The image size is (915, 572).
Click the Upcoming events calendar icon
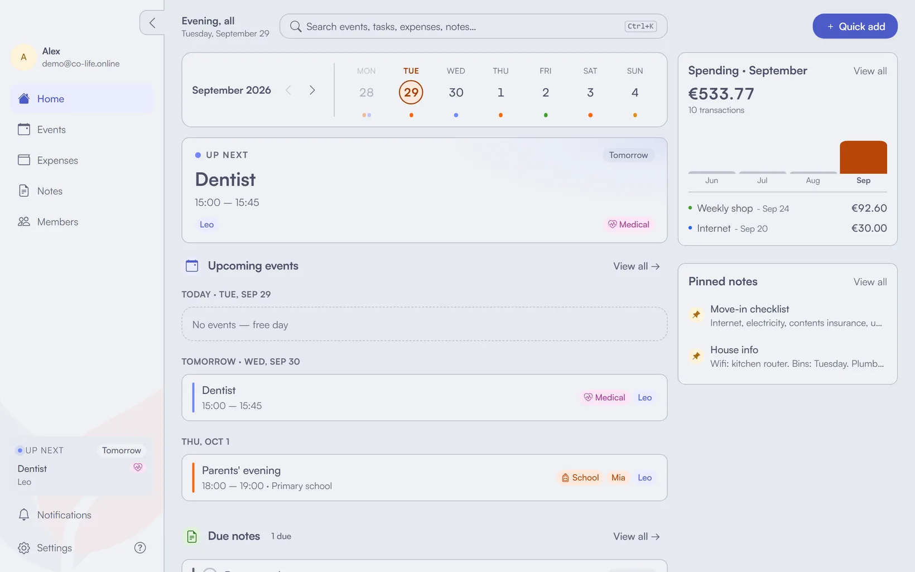point(192,266)
